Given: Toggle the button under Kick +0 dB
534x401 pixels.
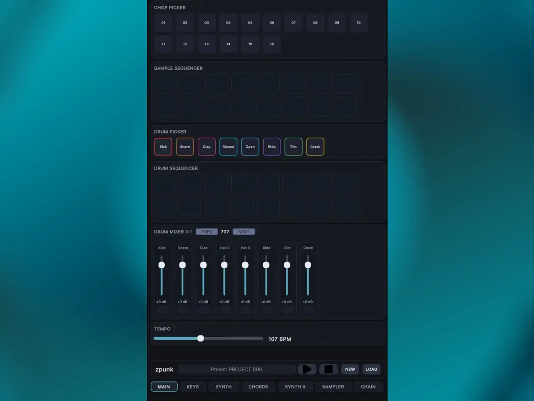Looking at the screenshot, I should pos(162,310).
